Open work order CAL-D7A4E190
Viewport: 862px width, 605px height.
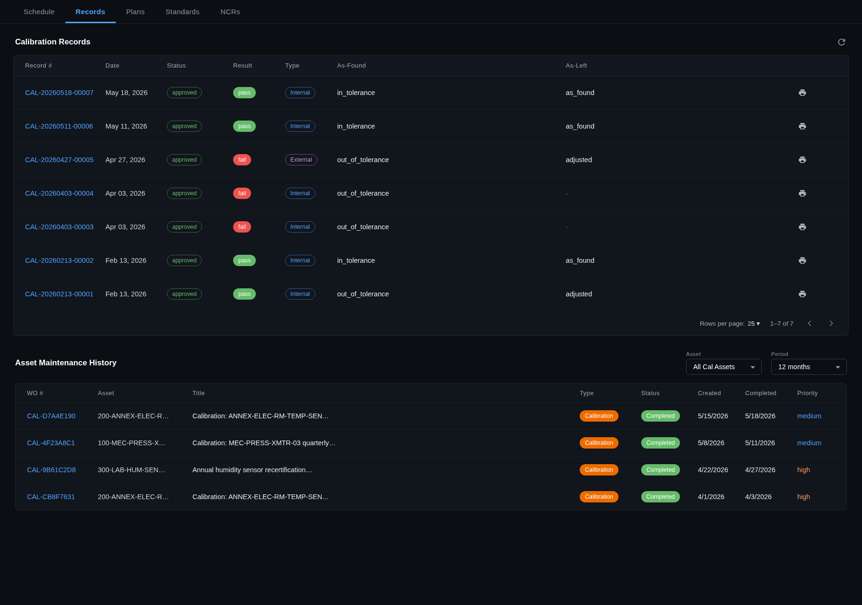tap(51, 416)
